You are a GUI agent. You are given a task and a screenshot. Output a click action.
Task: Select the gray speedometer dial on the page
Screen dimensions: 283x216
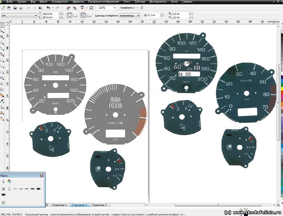click(55, 85)
